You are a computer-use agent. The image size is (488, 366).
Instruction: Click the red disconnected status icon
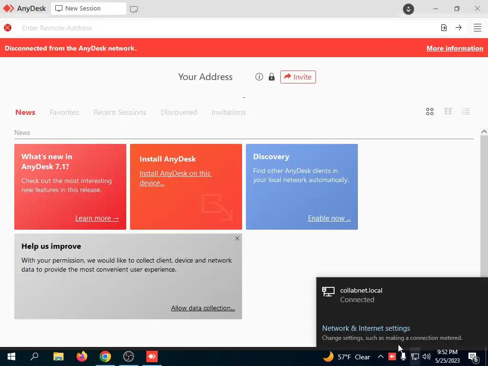8,28
